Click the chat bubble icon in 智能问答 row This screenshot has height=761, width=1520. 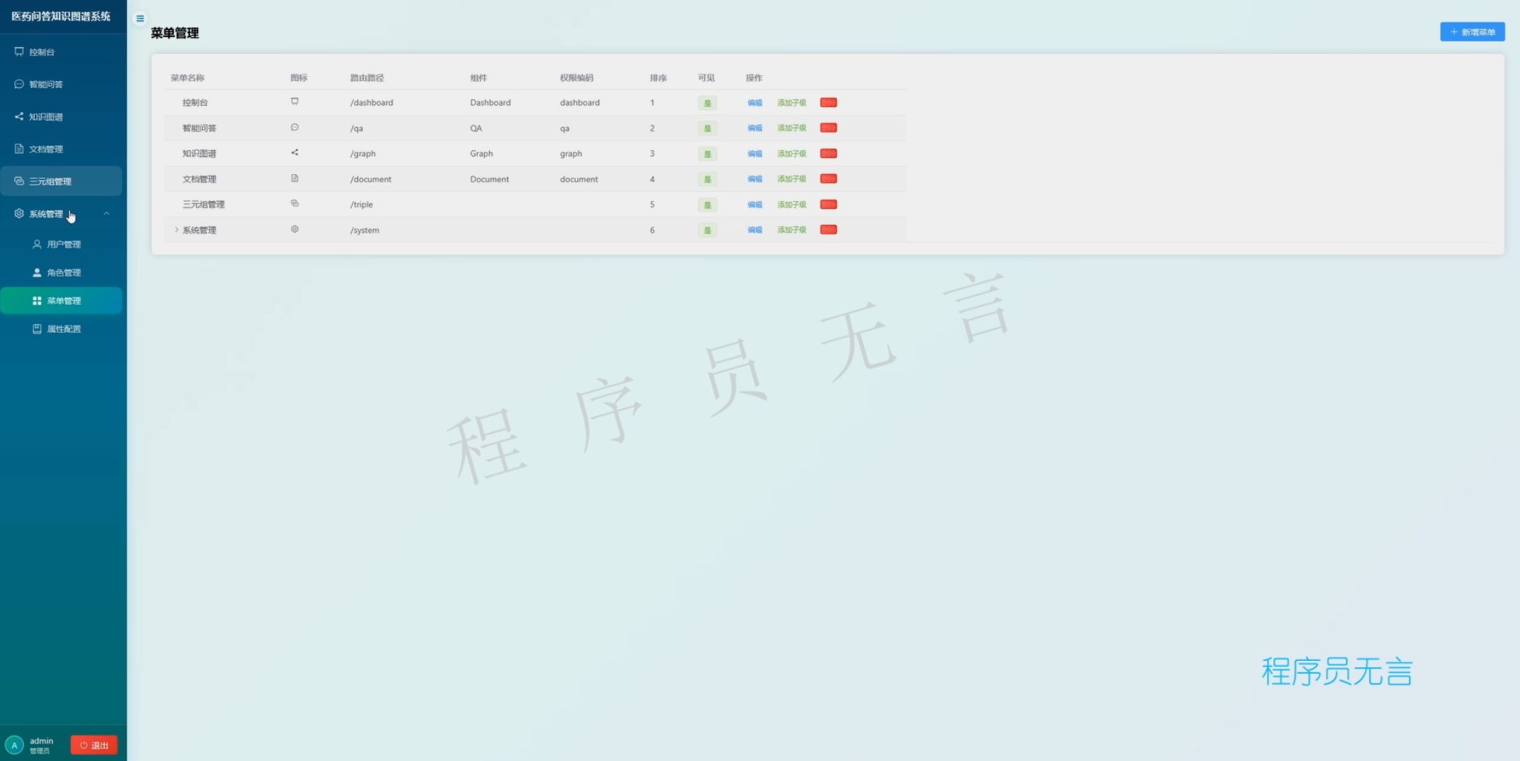(294, 127)
